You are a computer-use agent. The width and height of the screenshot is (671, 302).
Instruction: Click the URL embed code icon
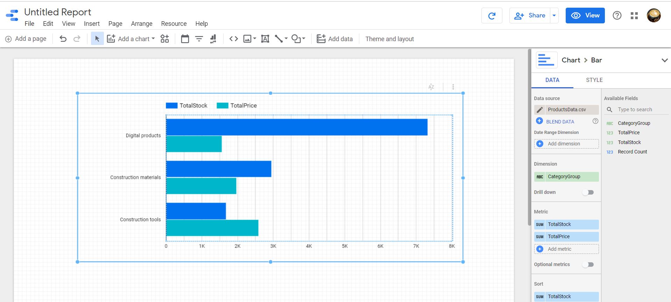(x=233, y=39)
